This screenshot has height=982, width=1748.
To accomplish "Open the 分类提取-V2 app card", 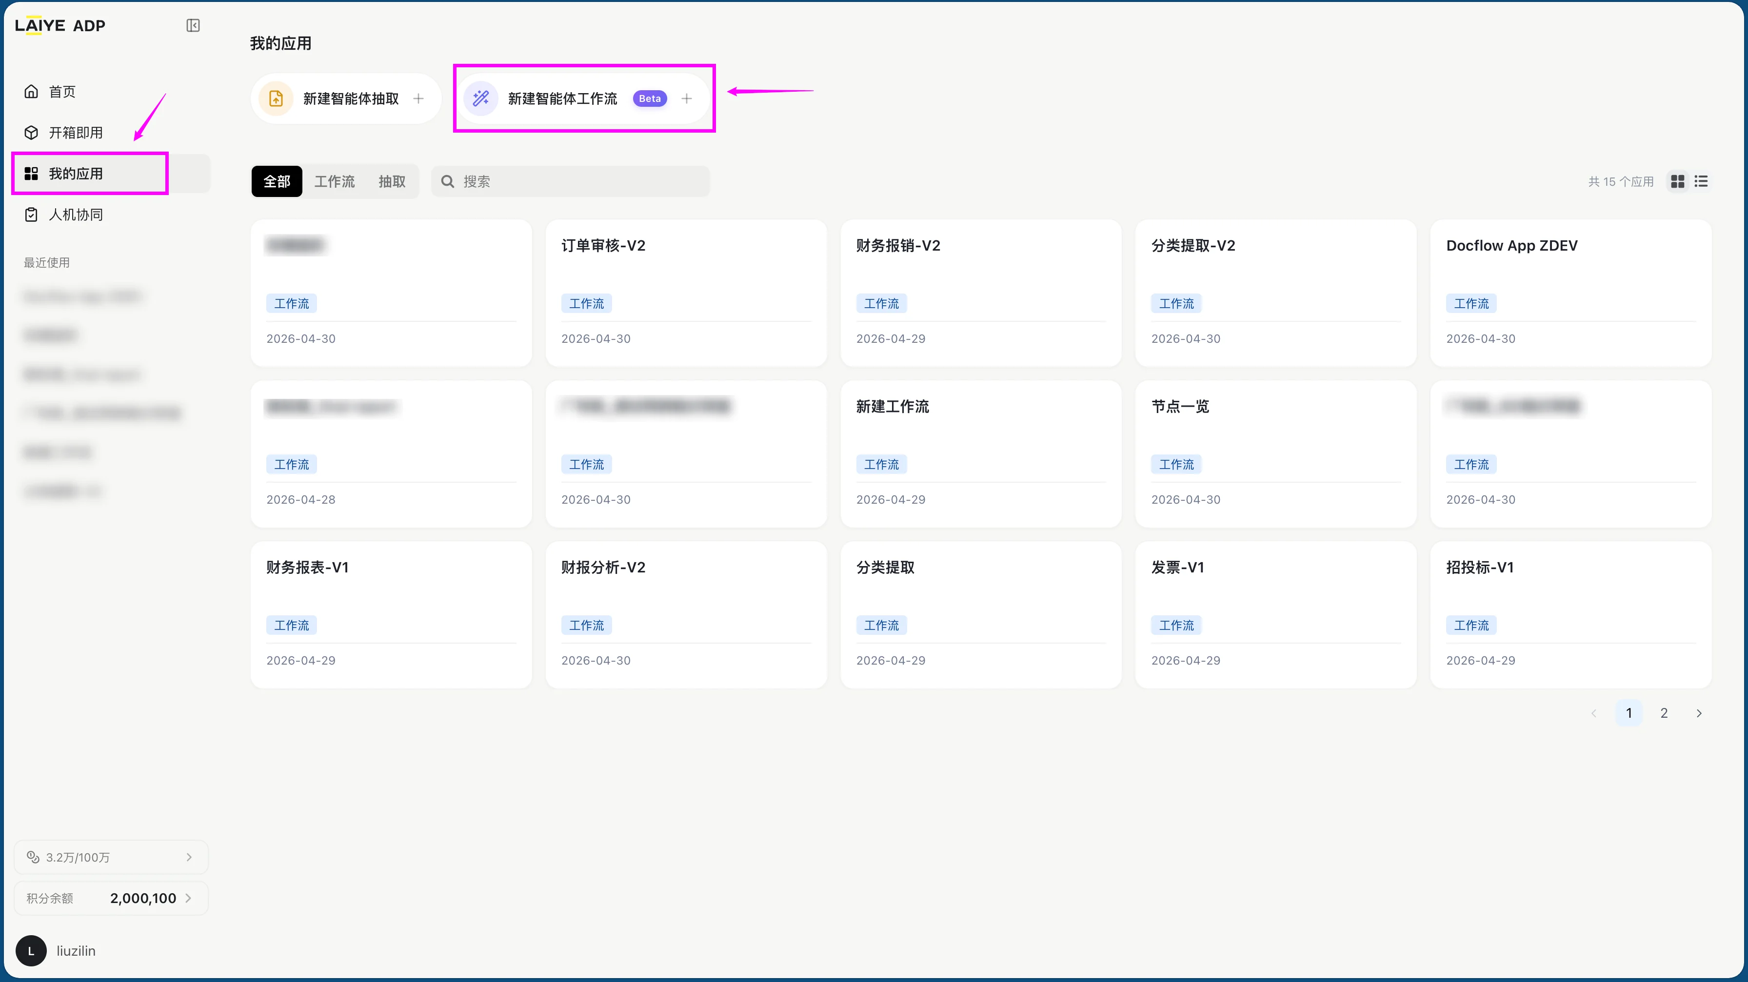I will click(1276, 293).
